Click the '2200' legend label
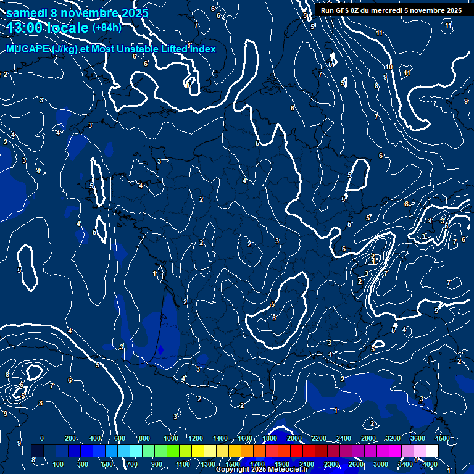This screenshot has width=474, height=474. pos(319,438)
